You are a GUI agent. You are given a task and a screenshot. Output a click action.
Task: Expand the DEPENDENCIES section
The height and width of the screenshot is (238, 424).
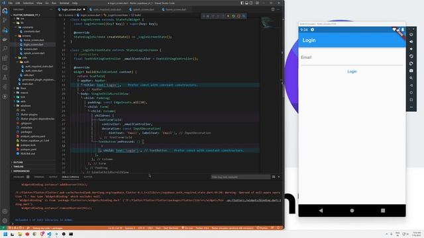pyautogui.click(x=21, y=171)
